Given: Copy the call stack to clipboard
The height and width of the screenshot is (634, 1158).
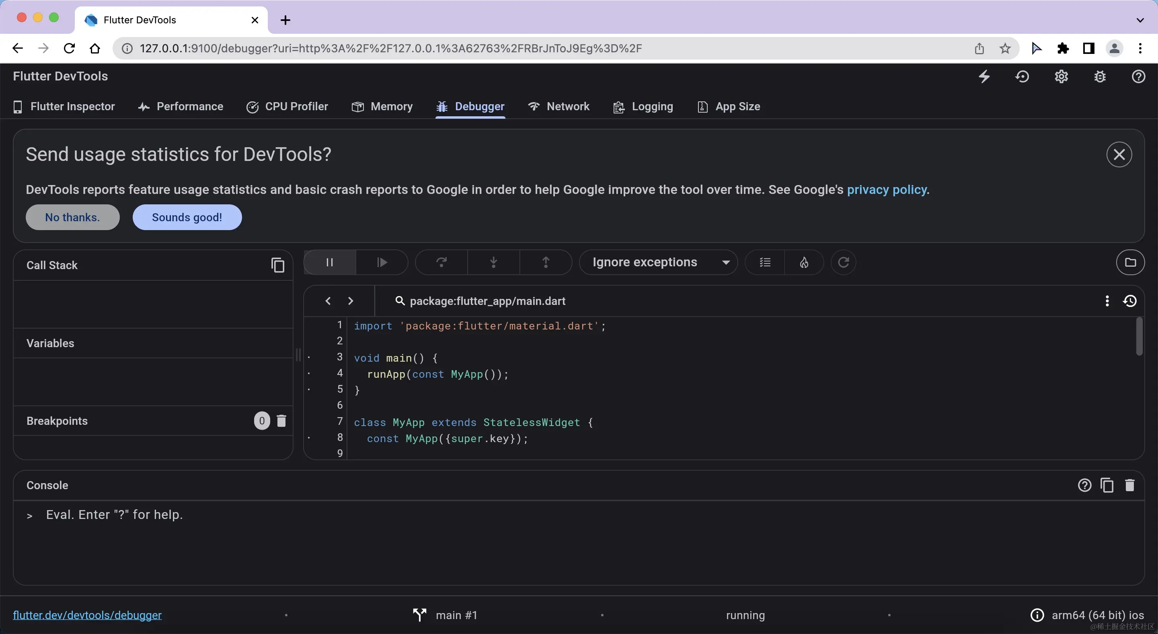Looking at the screenshot, I should [277, 265].
